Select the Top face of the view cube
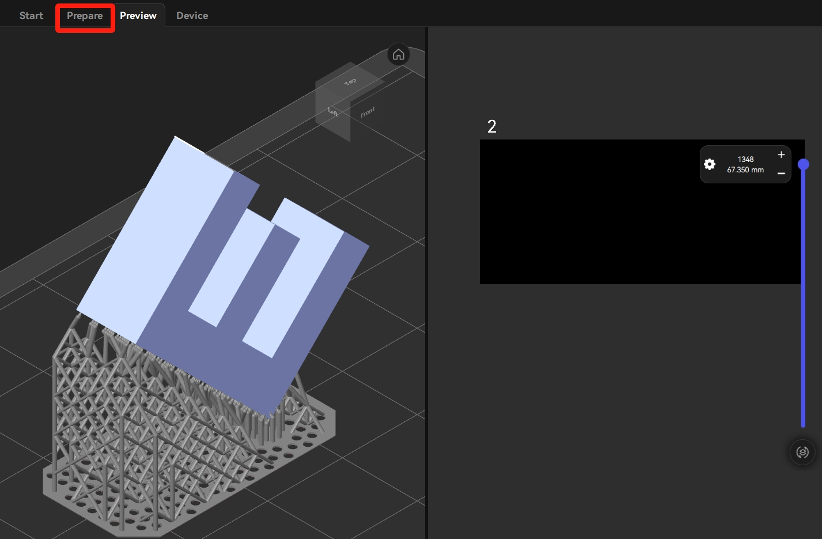This screenshot has width=822, height=539. click(350, 81)
